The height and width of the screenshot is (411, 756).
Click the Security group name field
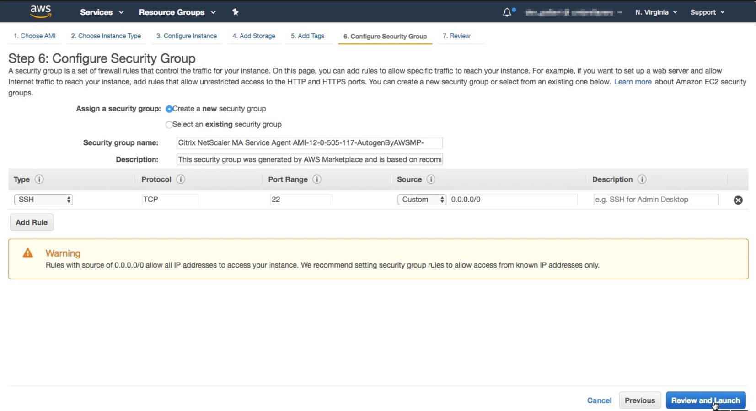(x=310, y=143)
